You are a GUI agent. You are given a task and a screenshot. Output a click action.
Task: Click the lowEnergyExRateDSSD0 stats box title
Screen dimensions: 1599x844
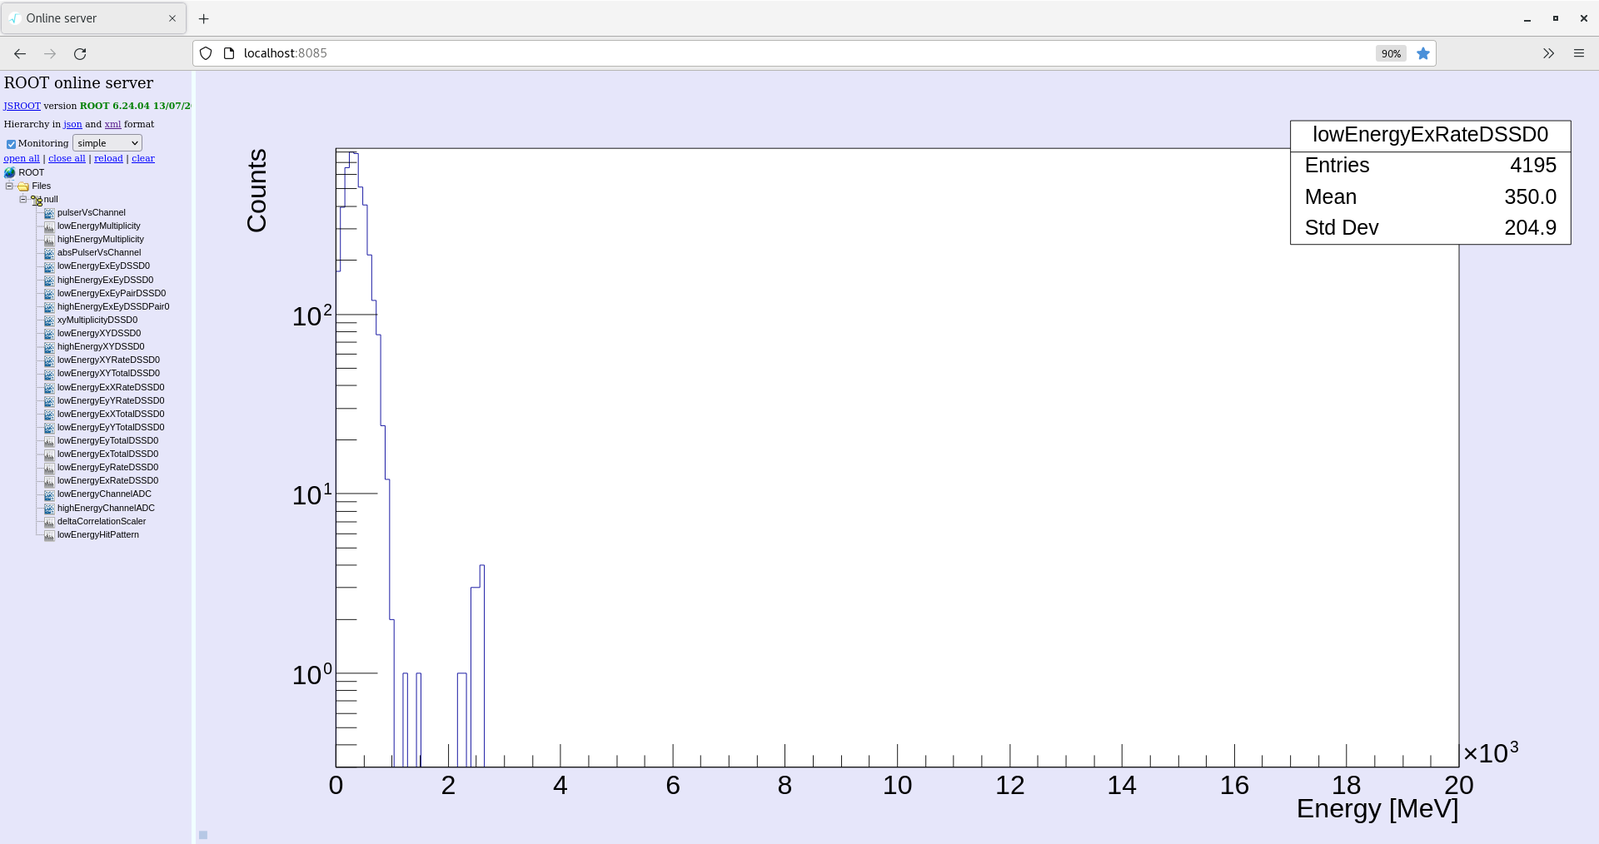coord(1430,135)
